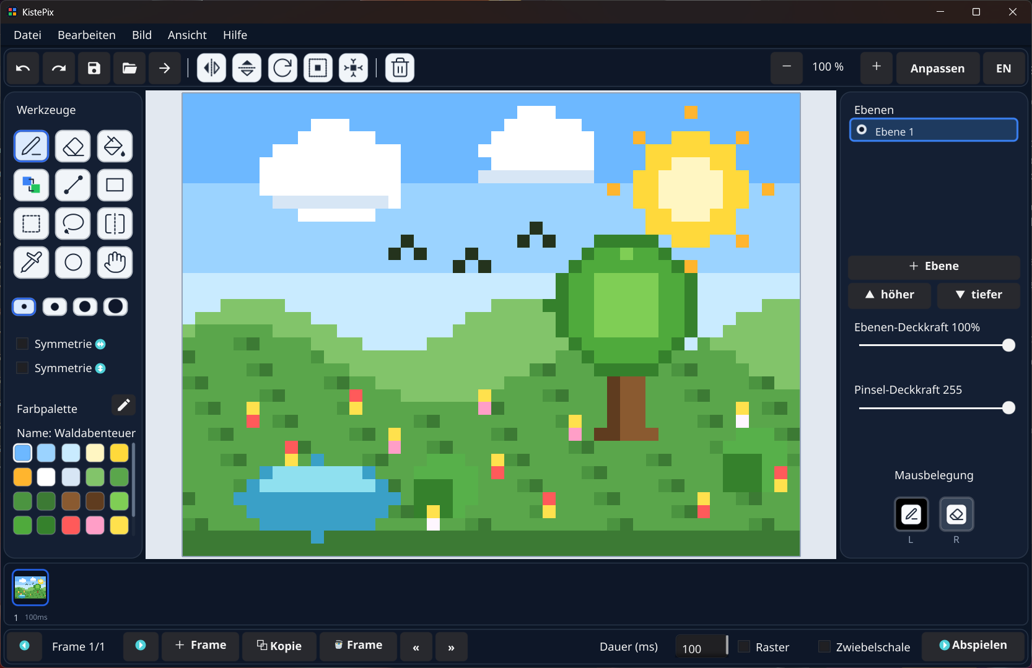
Task: Choose the line drawing tool
Action: pos(73,185)
